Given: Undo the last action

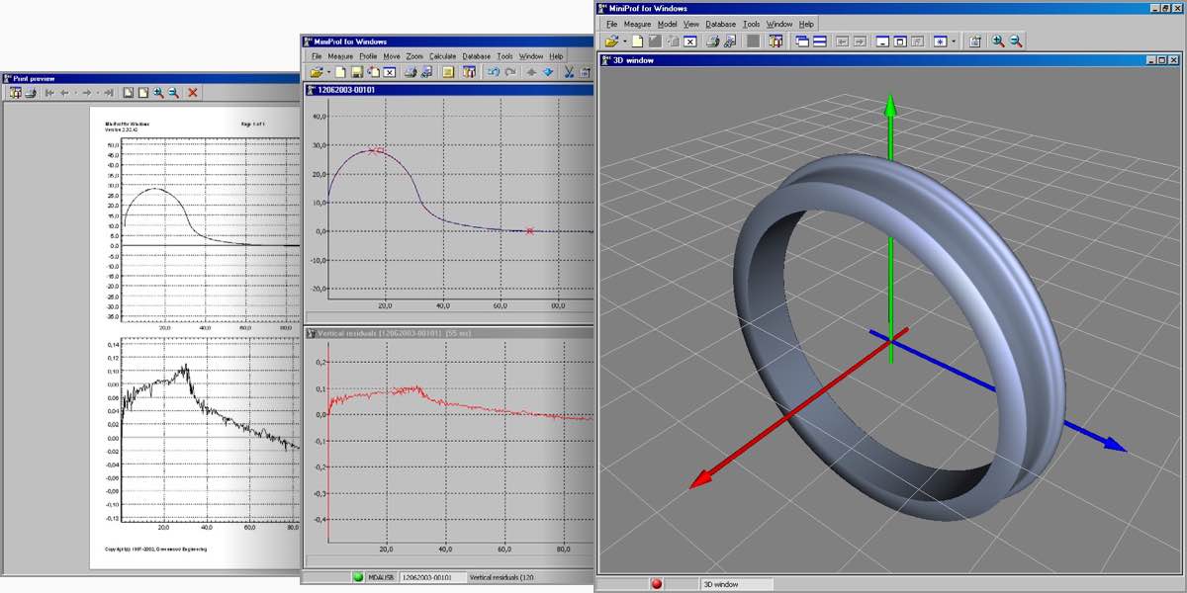Looking at the screenshot, I should [x=495, y=72].
